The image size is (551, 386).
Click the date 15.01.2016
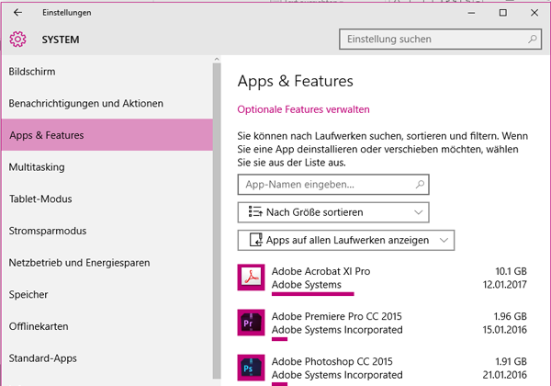point(504,329)
